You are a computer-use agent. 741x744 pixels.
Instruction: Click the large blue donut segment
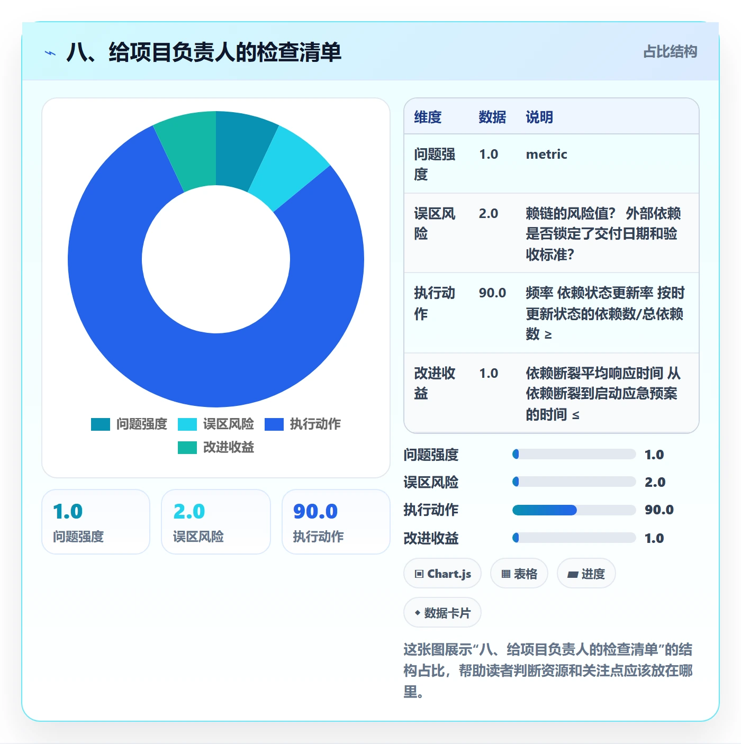[216, 370]
